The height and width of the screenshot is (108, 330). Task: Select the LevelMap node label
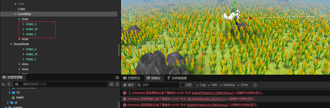point(24,14)
